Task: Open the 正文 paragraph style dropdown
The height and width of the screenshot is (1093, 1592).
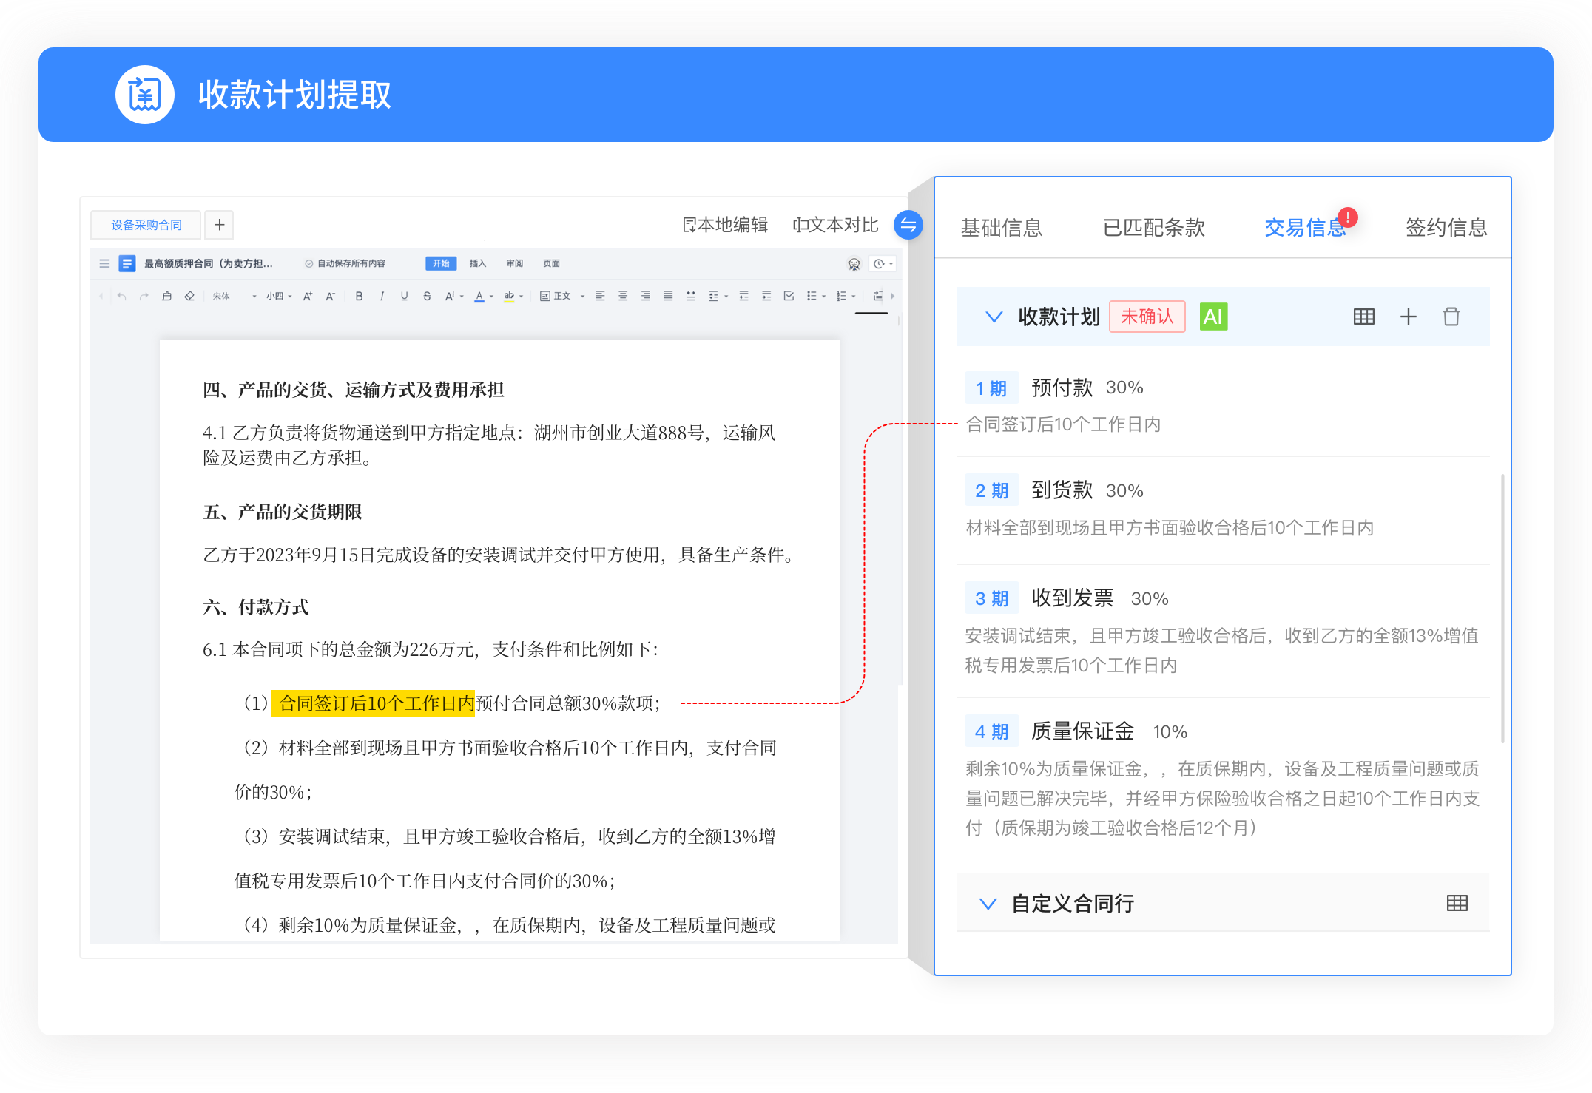Action: tap(562, 296)
